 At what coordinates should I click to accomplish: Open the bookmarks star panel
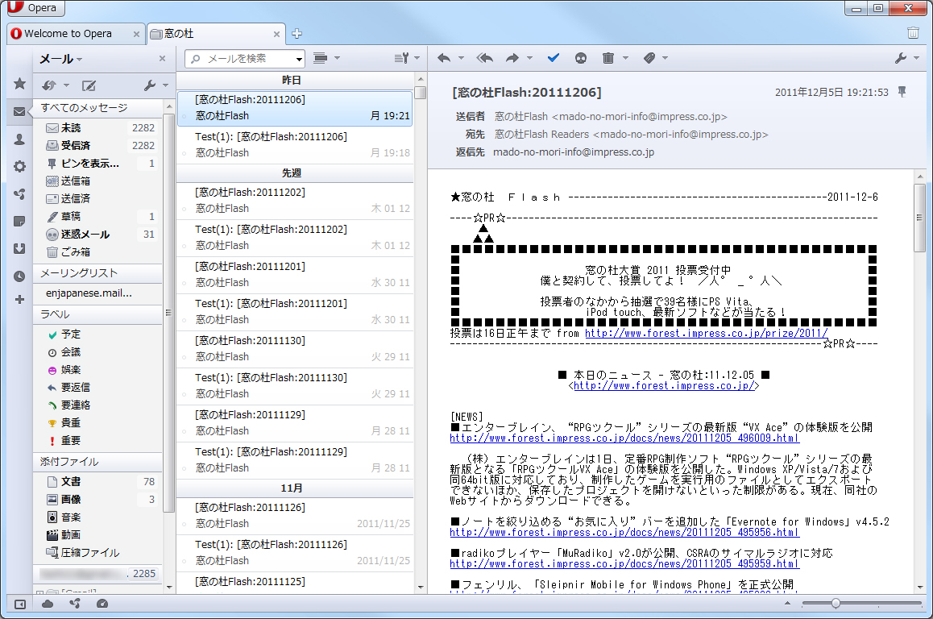19,84
